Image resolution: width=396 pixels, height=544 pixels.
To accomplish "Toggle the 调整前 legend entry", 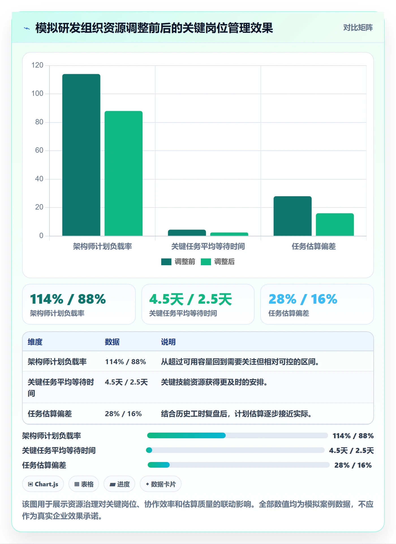I will [x=178, y=262].
